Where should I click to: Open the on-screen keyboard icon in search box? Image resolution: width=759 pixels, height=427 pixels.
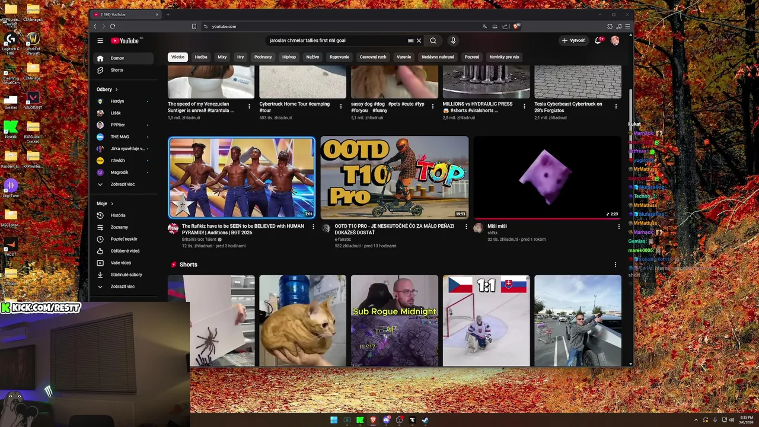(410, 40)
